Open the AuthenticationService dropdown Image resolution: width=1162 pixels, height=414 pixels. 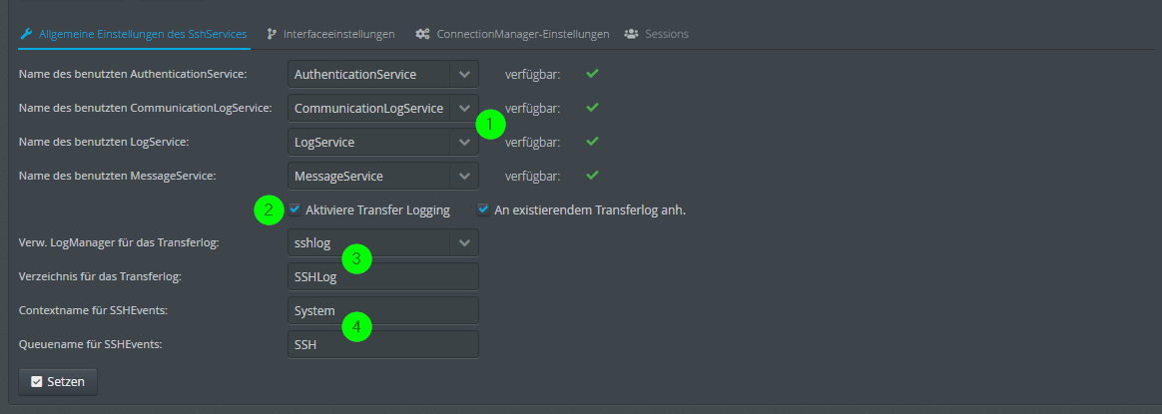pos(464,74)
